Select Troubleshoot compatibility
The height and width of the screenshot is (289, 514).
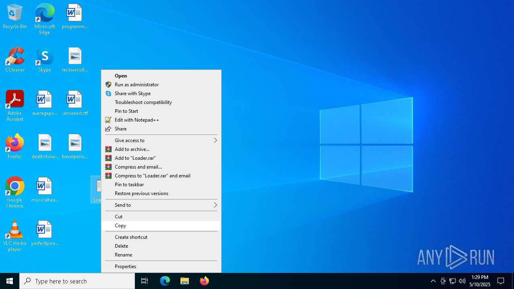[x=161, y=102]
